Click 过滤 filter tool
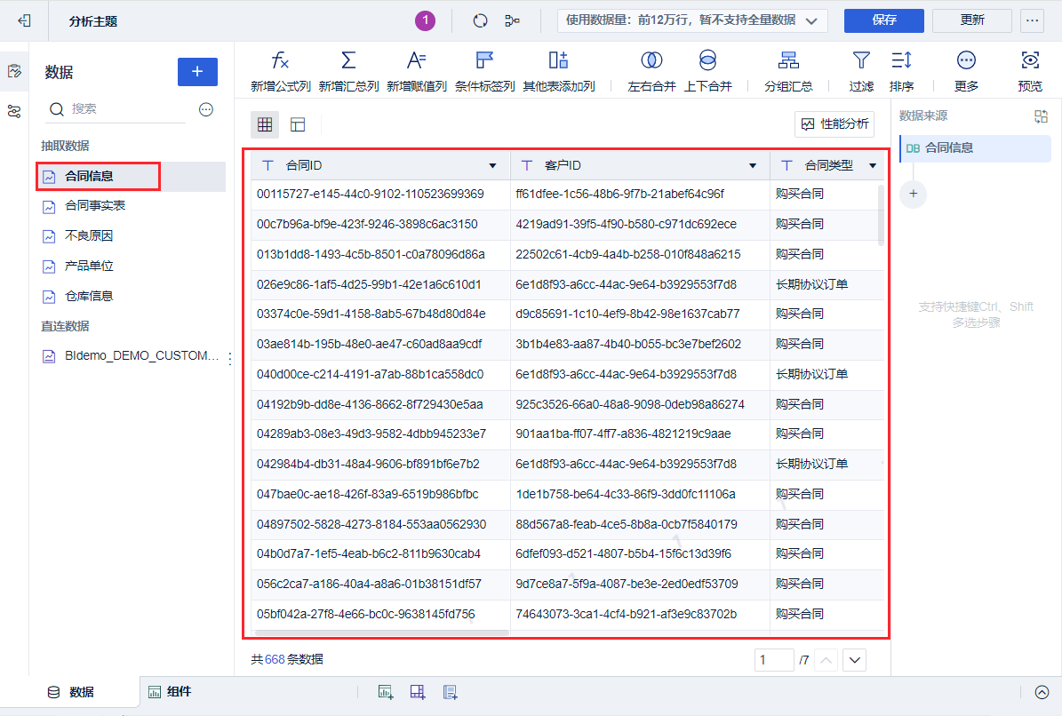This screenshot has width=1062, height=716. (x=861, y=71)
